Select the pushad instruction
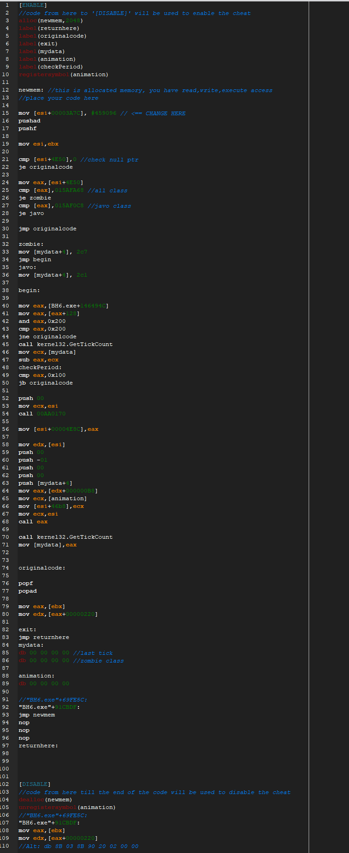 (29, 121)
